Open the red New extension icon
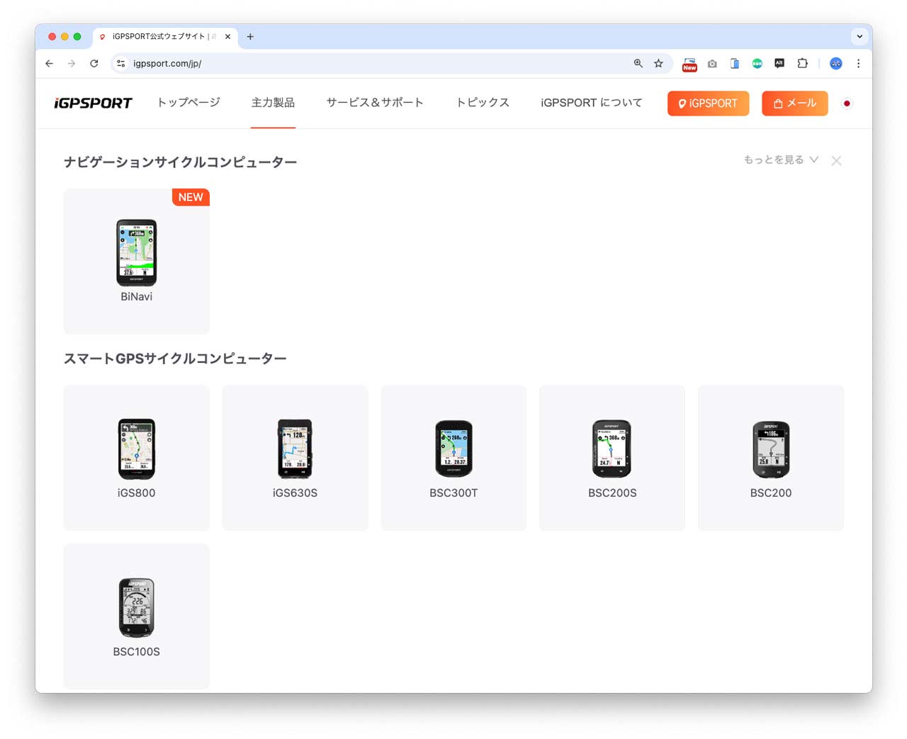 point(689,64)
